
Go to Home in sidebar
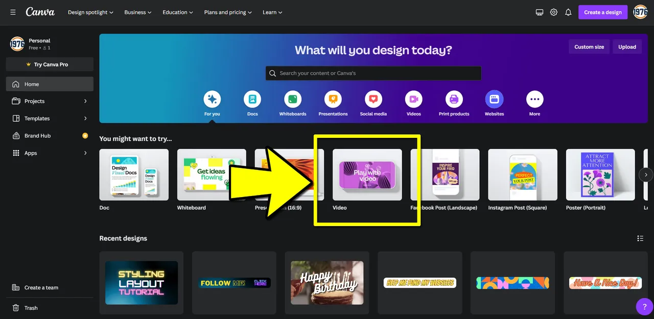point(50,84)
